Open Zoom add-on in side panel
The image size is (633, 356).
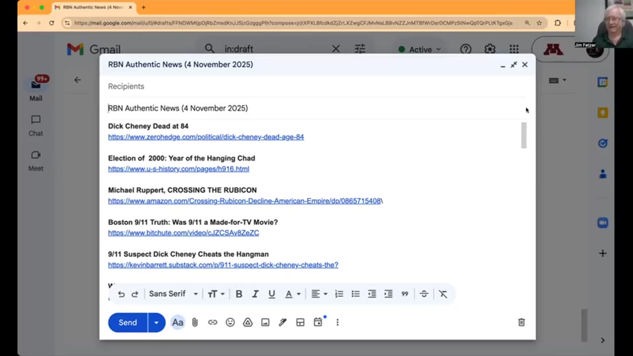602,223
